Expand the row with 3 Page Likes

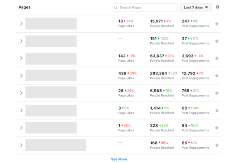(x=21, y=110)
